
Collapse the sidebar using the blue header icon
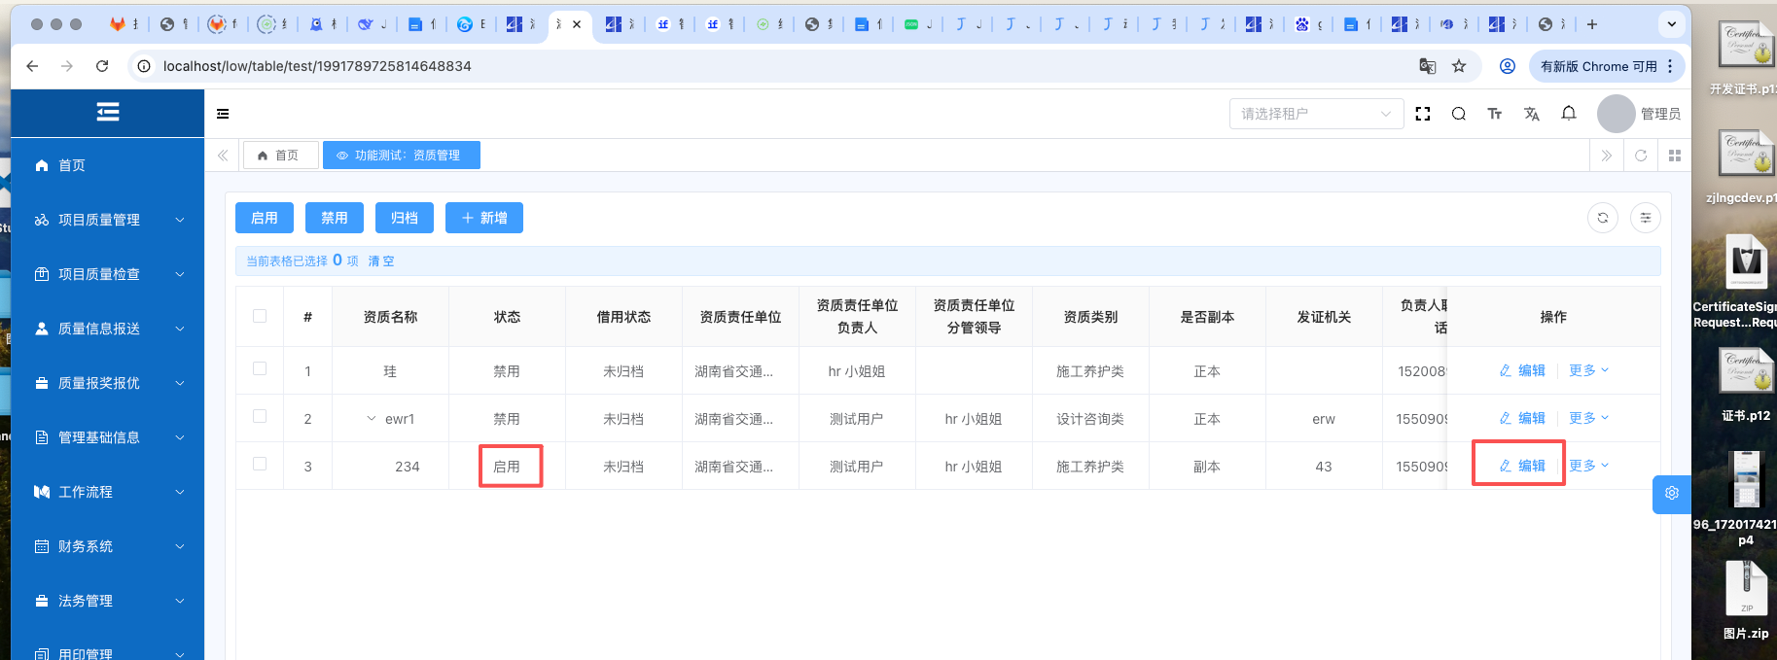[108, 113]
